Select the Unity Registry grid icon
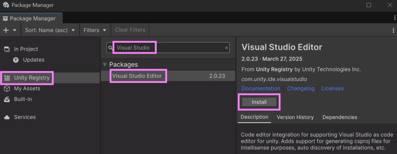Screen dimensions: 397x154 pyautogui.click(x=7, y=78)
